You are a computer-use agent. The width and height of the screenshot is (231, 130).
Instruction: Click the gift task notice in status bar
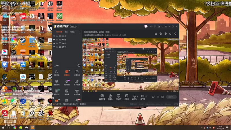pos(70,104)
